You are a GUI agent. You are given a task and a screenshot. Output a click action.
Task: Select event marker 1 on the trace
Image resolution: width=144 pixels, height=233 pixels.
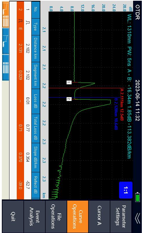(x=69, y=82)
